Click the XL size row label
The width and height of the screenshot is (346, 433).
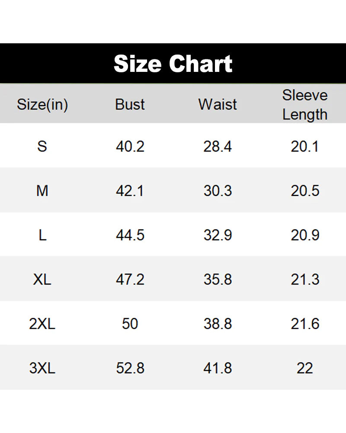point(42,279)
